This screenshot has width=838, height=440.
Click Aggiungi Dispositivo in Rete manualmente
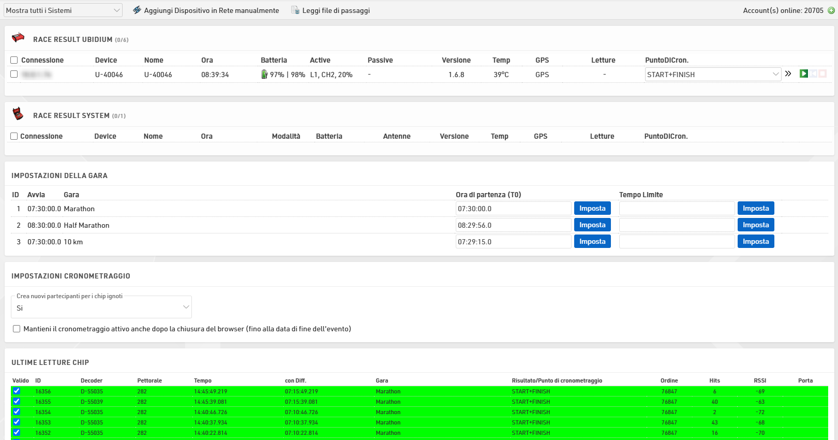point(206,10)
